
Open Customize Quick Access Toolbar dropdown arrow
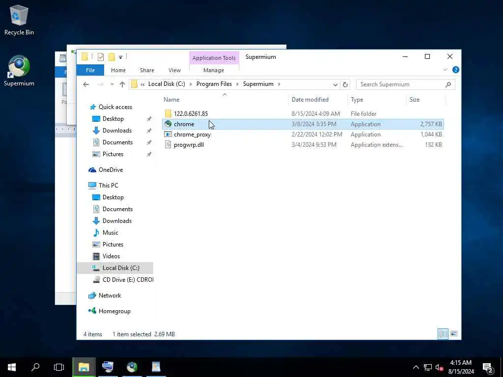pos(121,57)
